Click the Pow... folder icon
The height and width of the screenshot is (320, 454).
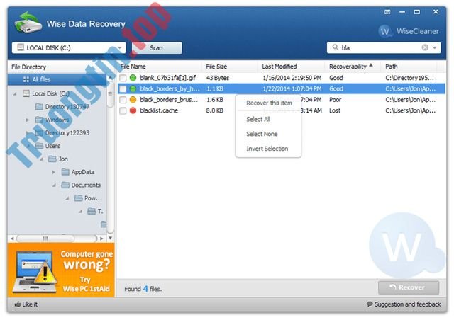click(x=78, y=198)
